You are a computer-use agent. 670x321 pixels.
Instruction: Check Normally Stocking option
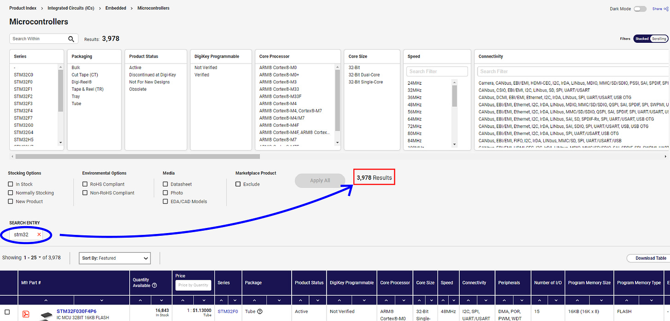(x=11, y=193)
